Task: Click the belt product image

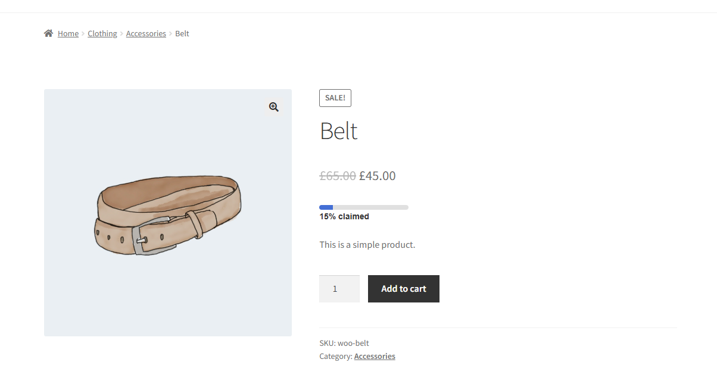Action: 168,213
